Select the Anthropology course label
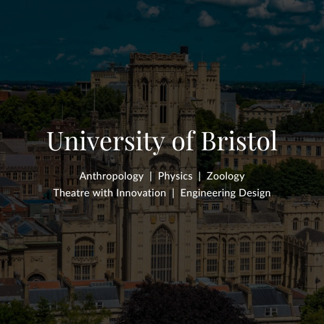The image size is (324, 324). click(x=111, y=176)
